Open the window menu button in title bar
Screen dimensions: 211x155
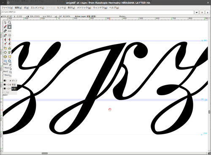[8, 3]
